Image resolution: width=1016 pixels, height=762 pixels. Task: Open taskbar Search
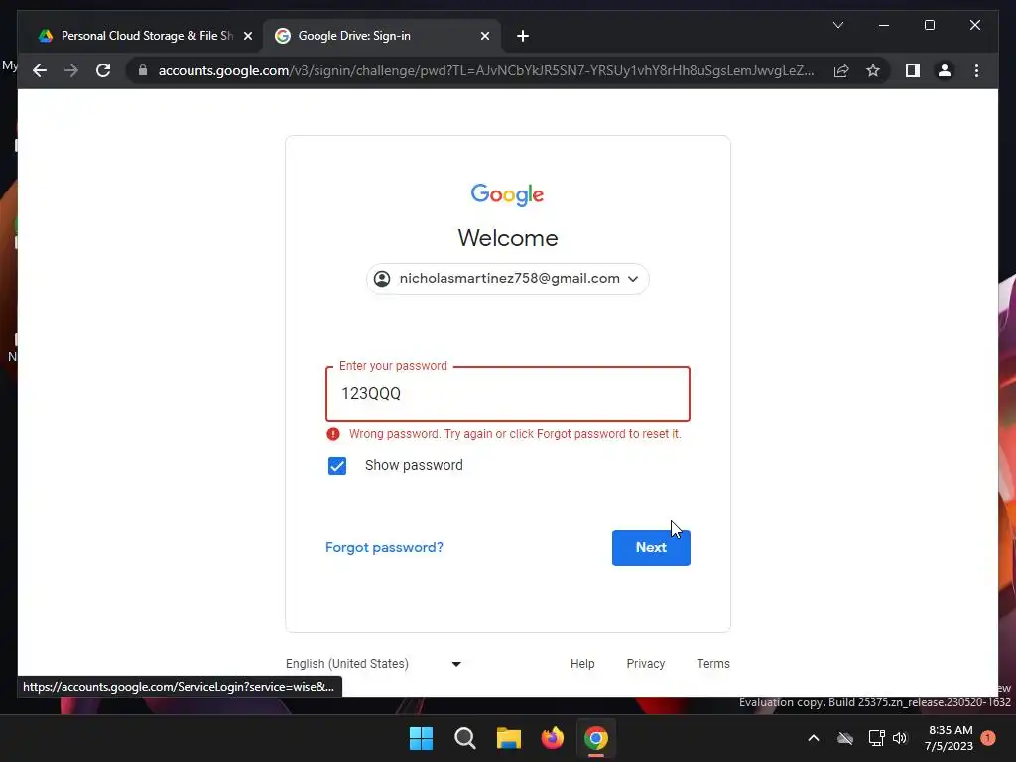coord(464,738)
